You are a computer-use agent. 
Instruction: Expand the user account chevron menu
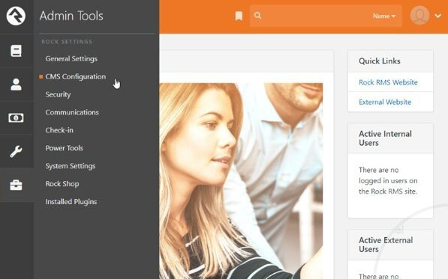coord(438,16)
